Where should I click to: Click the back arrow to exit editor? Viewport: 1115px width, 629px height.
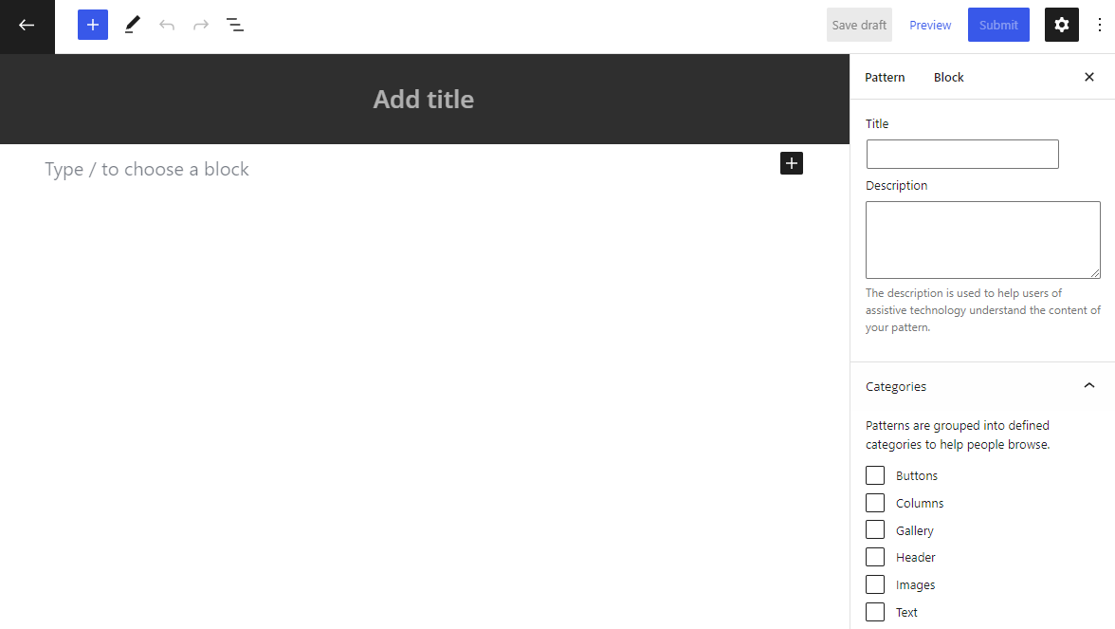(26, 26)
